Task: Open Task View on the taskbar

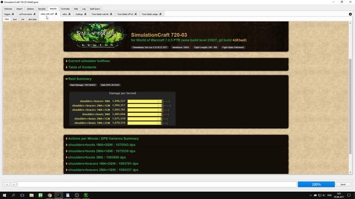Action: click(22, 195)
